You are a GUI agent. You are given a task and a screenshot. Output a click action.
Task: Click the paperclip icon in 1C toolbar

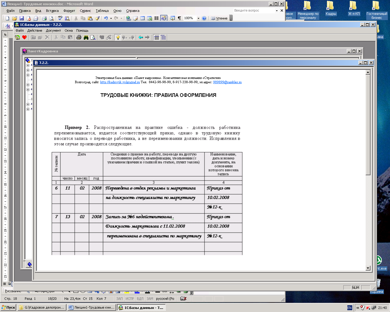pos(109,37)
